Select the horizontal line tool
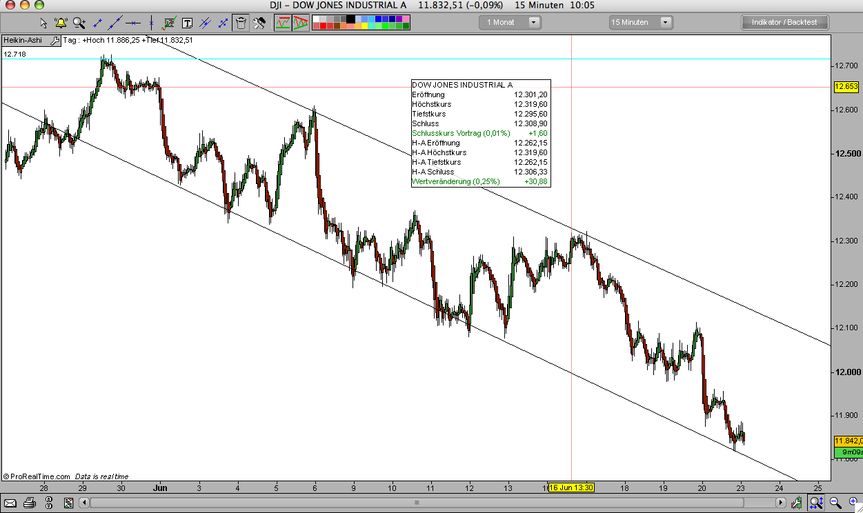 [133, 23]
